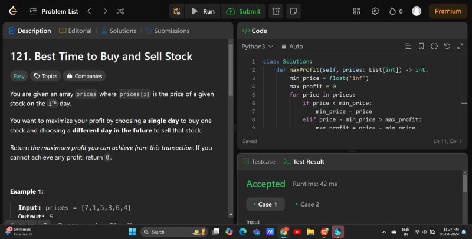Show hidden tray icons chevron

384,232
